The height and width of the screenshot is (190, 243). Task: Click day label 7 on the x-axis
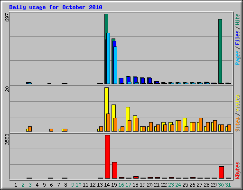coord(58,185)
